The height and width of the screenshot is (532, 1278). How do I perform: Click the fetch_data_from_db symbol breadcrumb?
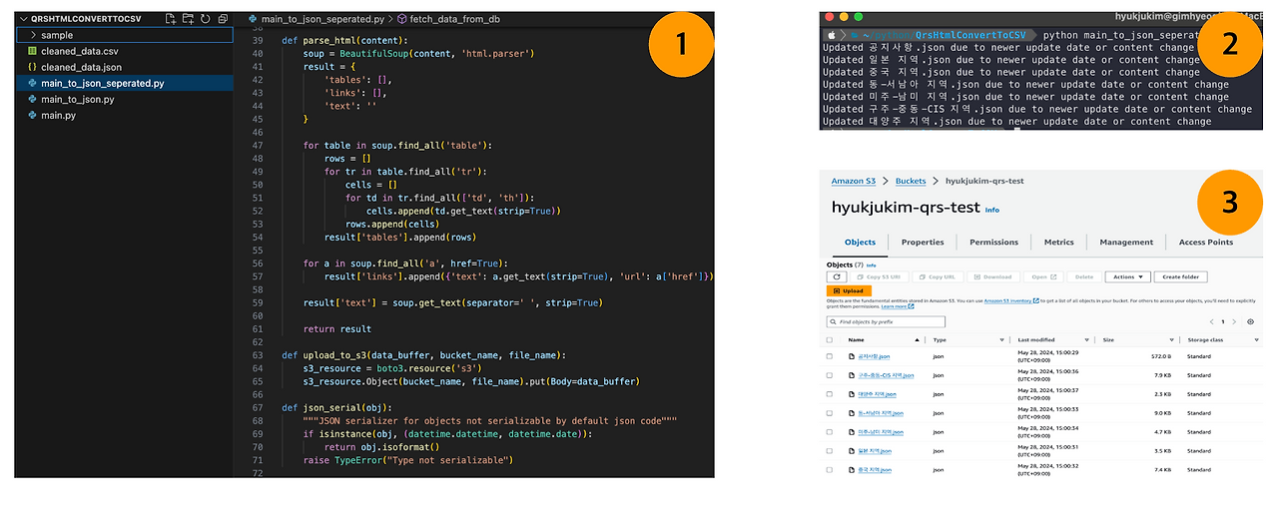(x=456, y=19)
